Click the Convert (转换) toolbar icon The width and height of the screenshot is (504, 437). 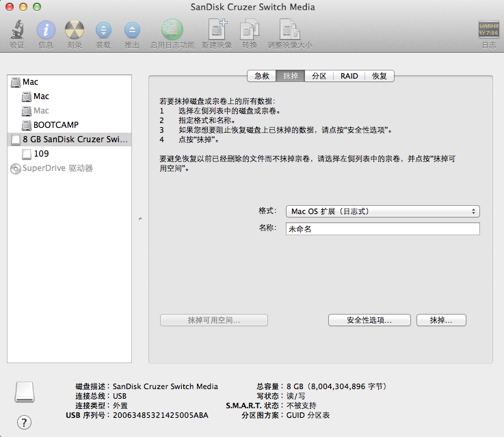pyautogui.click(x=250, y=29)
